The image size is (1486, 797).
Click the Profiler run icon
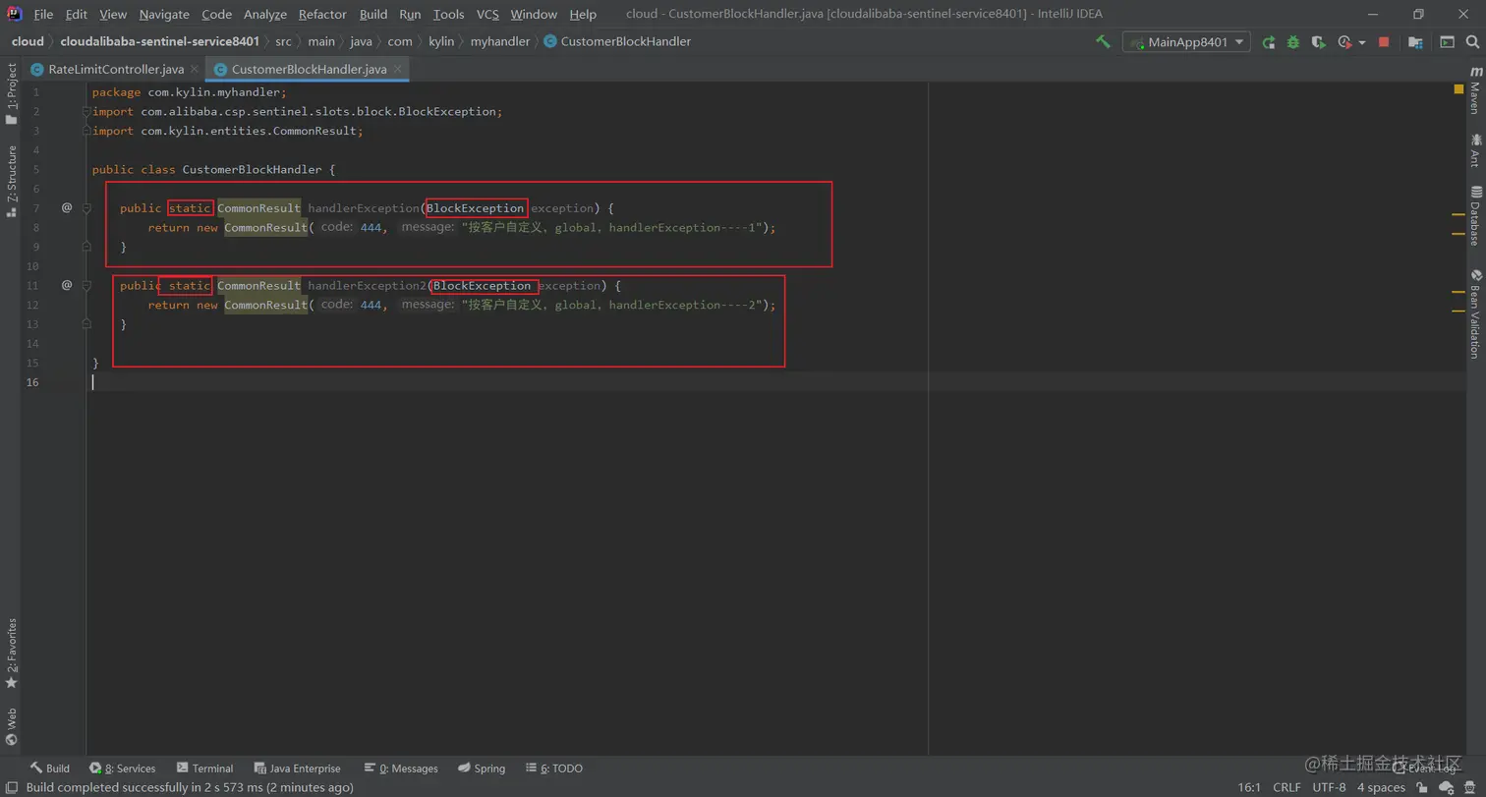1344,42
